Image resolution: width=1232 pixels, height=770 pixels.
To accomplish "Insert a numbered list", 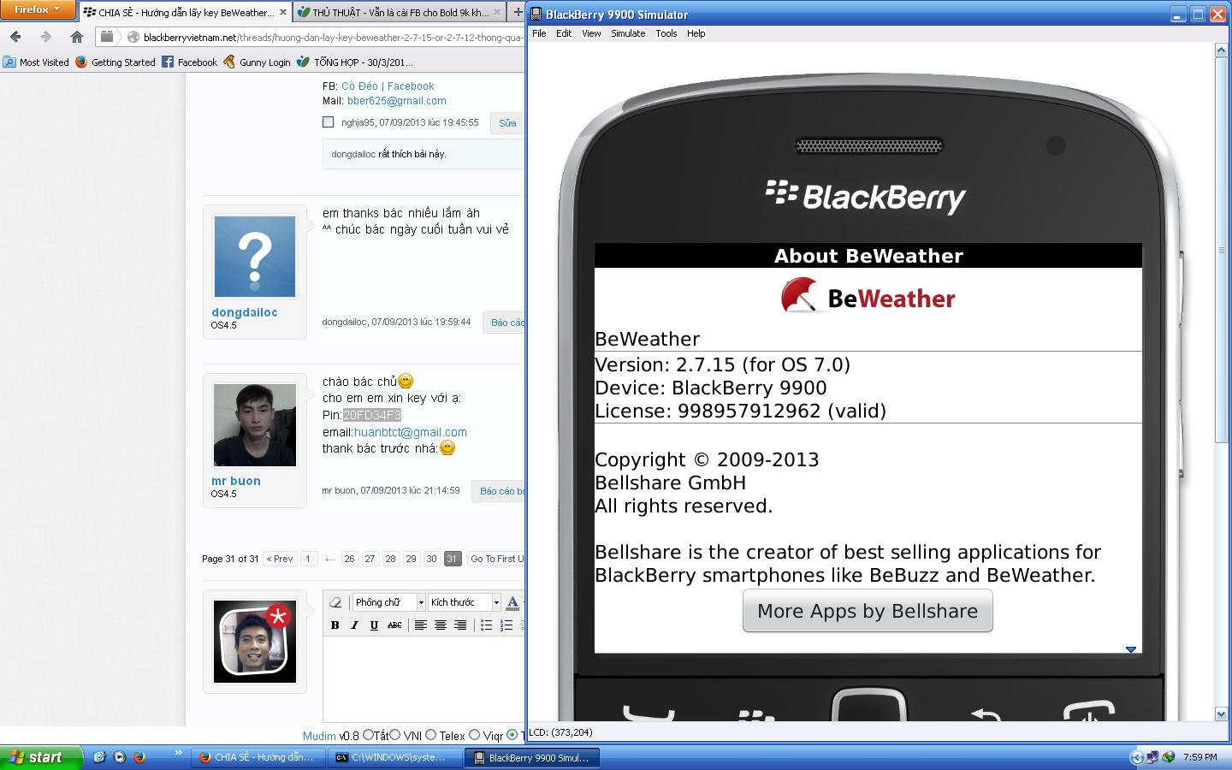I will coord(506,625).
